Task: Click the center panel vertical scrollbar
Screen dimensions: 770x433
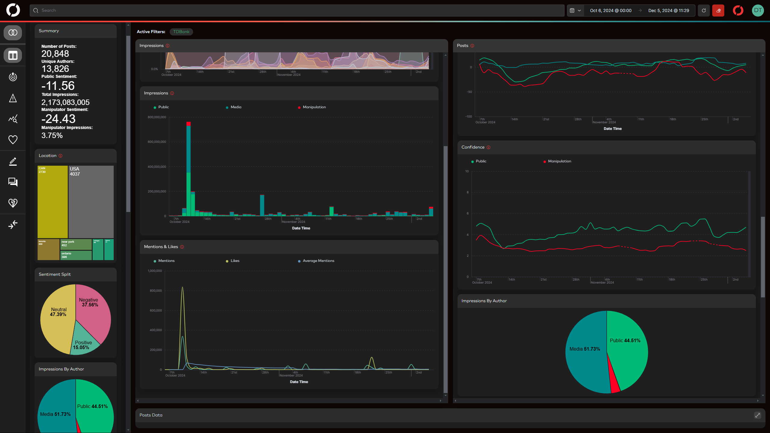Action: [x=445, y=269]
